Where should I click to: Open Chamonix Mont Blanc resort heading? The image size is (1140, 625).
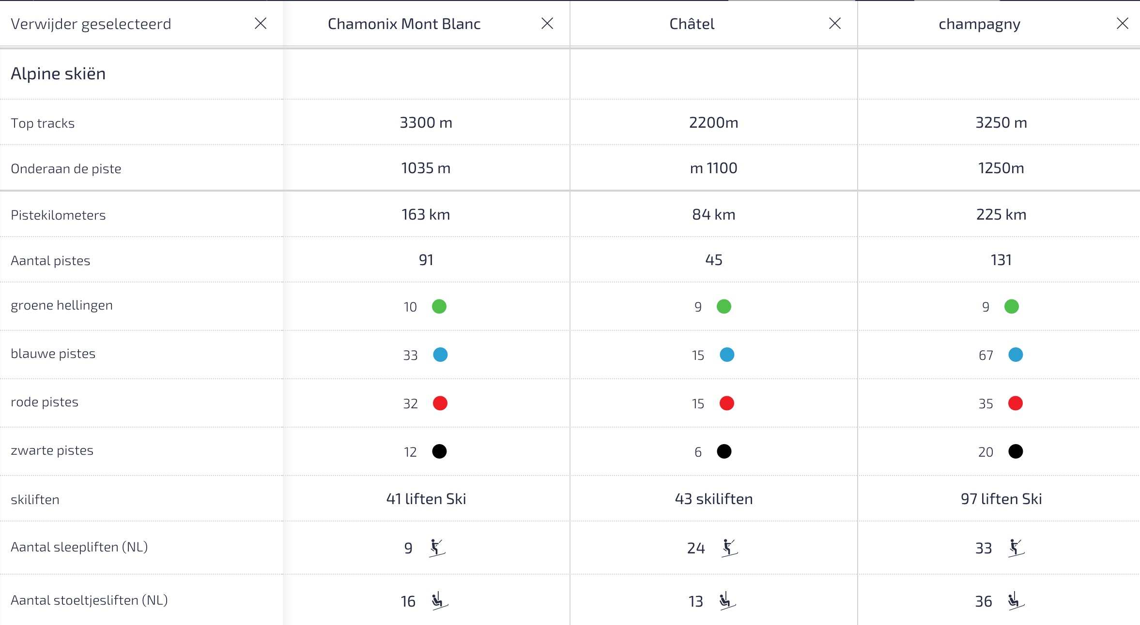[x=404, y=24]
